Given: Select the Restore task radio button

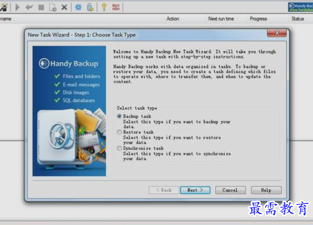Looking at the screenshot, I should pyautogui.click(x=119, y=132).
